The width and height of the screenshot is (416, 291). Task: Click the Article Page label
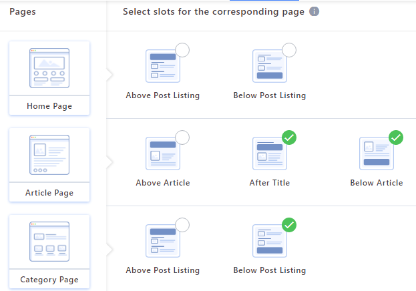49,193
